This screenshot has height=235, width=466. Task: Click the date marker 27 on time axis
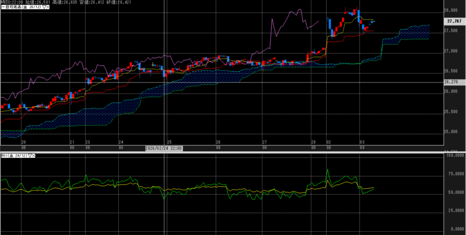coord(264,142)
